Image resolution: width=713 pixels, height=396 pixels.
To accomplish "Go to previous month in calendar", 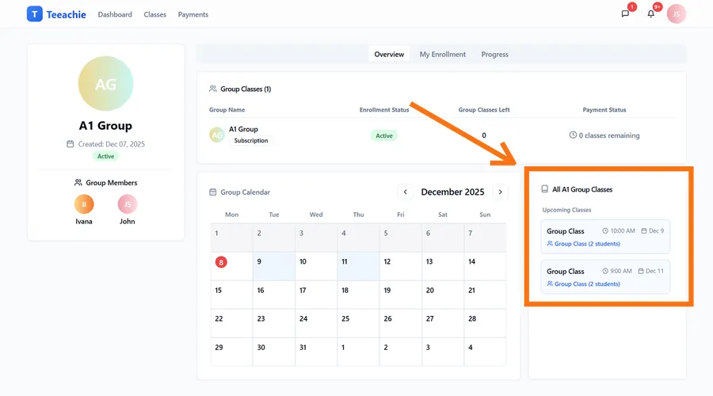I will click(405, 192).
